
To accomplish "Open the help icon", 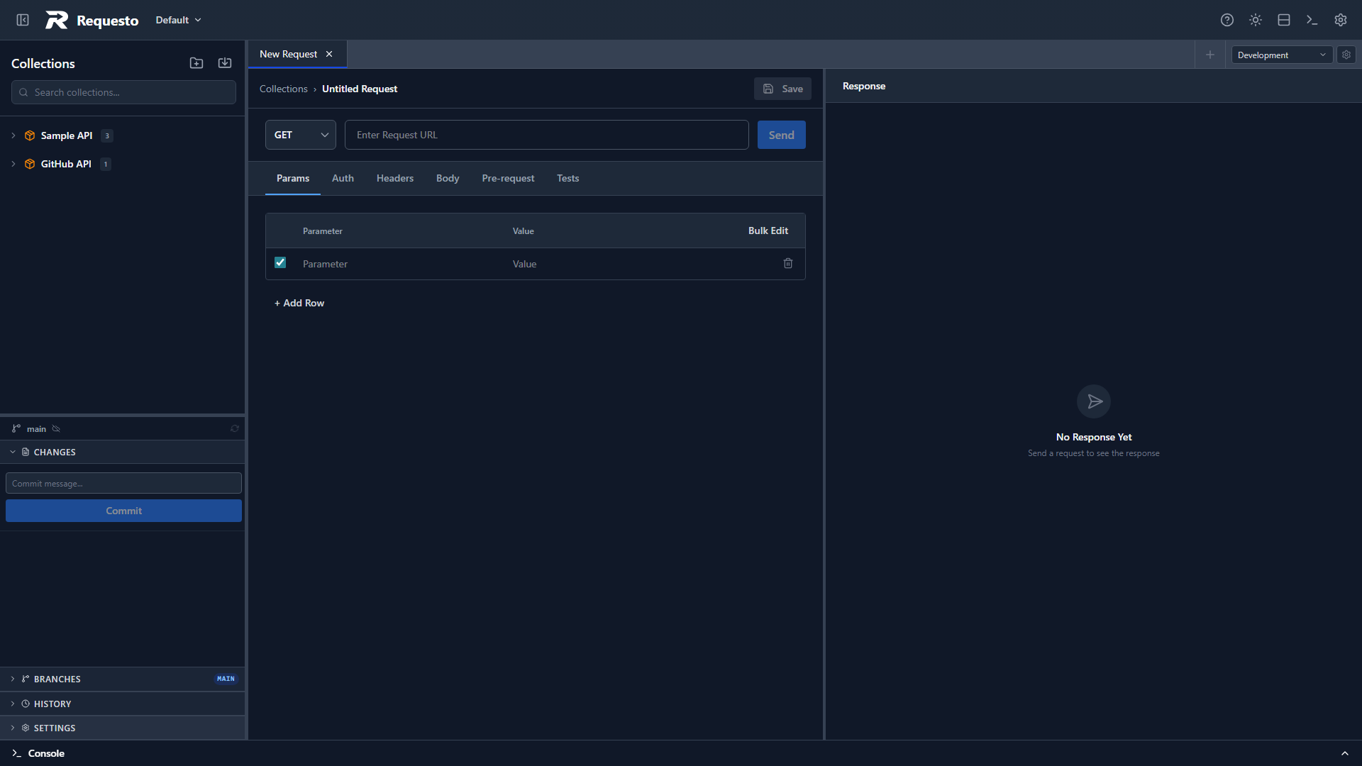I will click(x=1227, y=20).
